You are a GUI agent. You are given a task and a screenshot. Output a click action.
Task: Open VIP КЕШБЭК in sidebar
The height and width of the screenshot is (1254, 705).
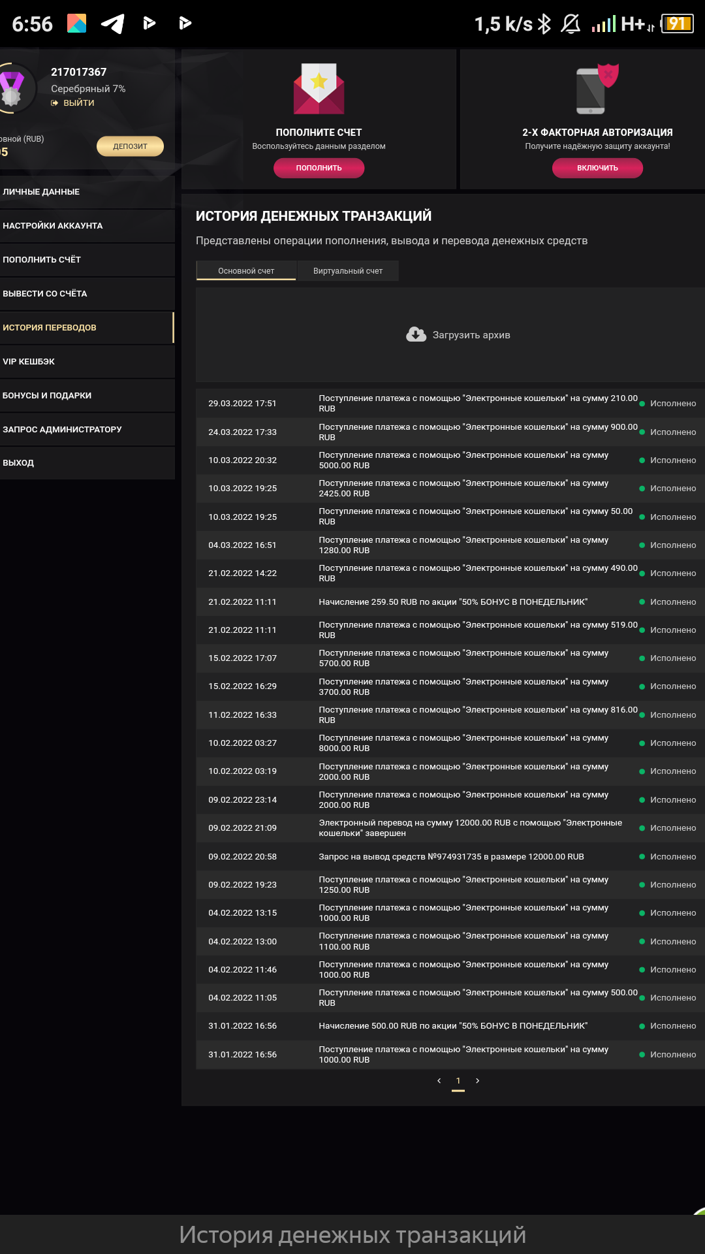[x=86, y=362]
